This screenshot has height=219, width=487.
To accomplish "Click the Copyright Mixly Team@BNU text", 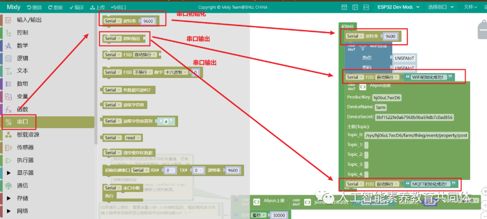I will click(x=233, y=7).
